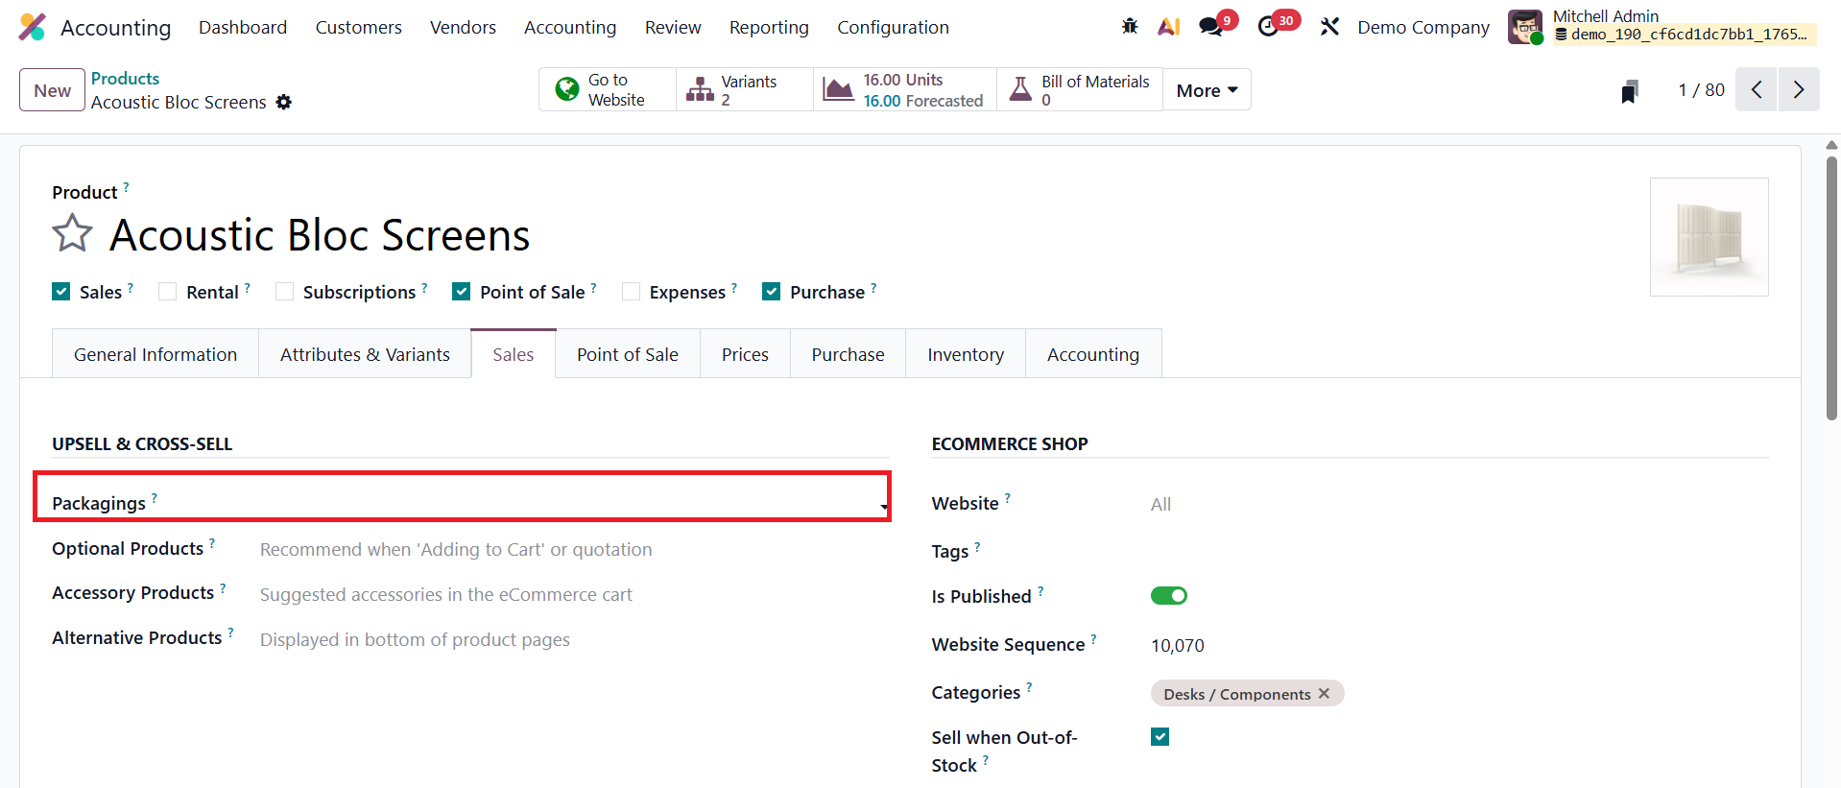
Task: Open the activities clock icon
Action: pyautogui.click(x=1268, y=27)
